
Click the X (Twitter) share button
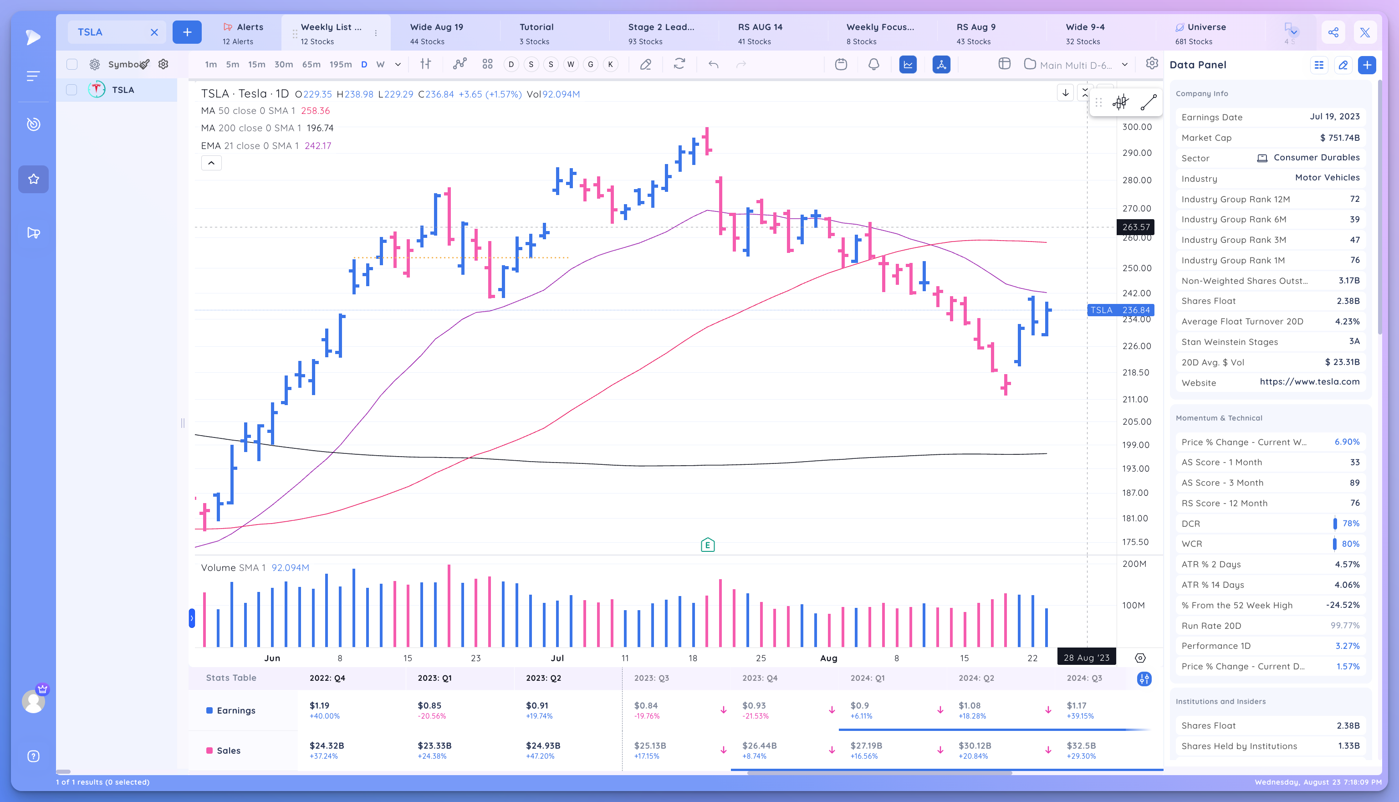coord(1365,32)
